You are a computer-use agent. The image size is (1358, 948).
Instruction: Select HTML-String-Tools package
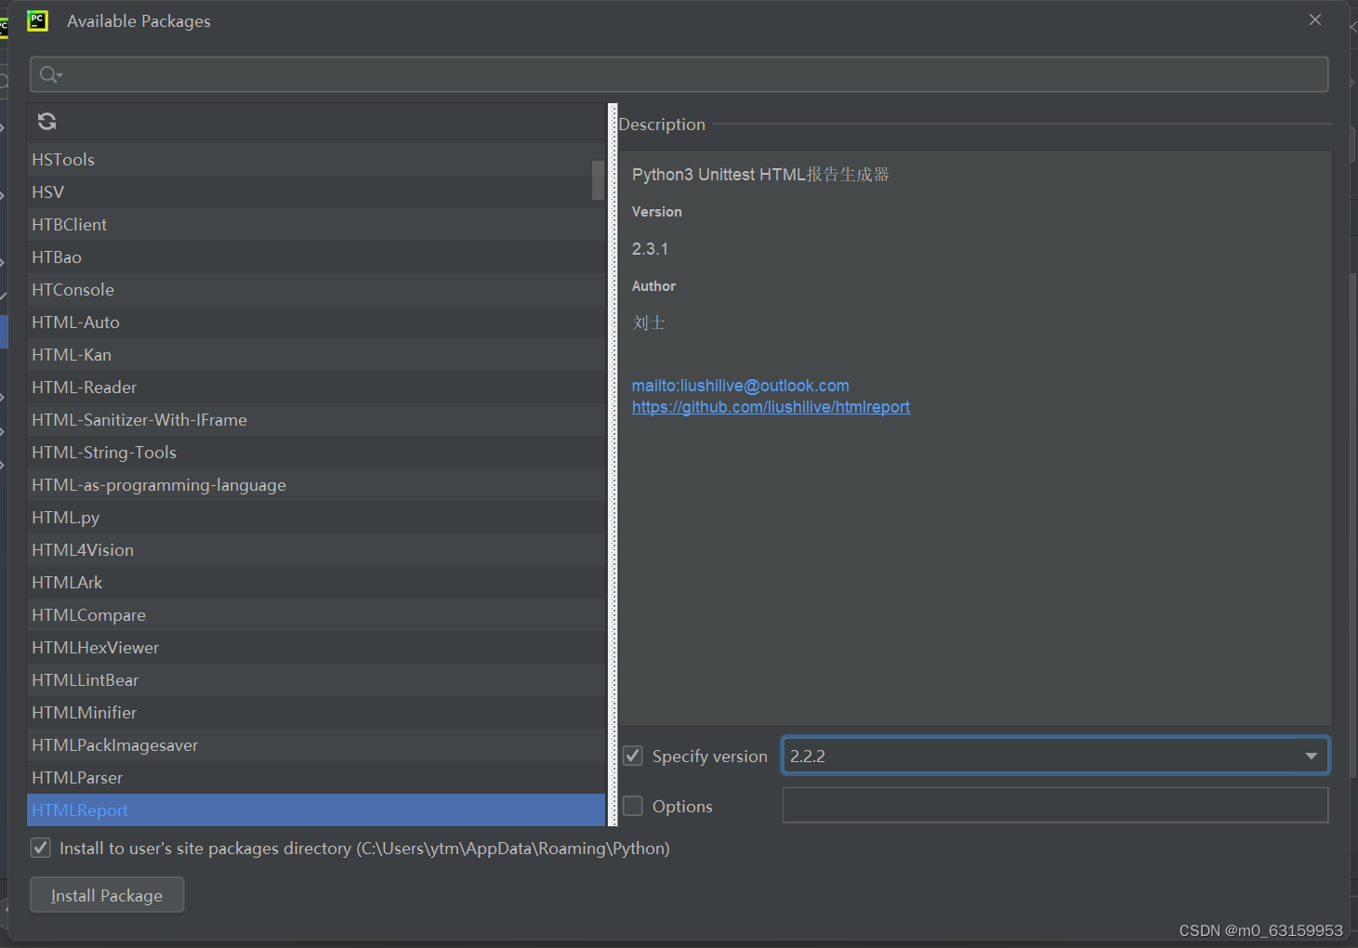(x=316, y=453)
